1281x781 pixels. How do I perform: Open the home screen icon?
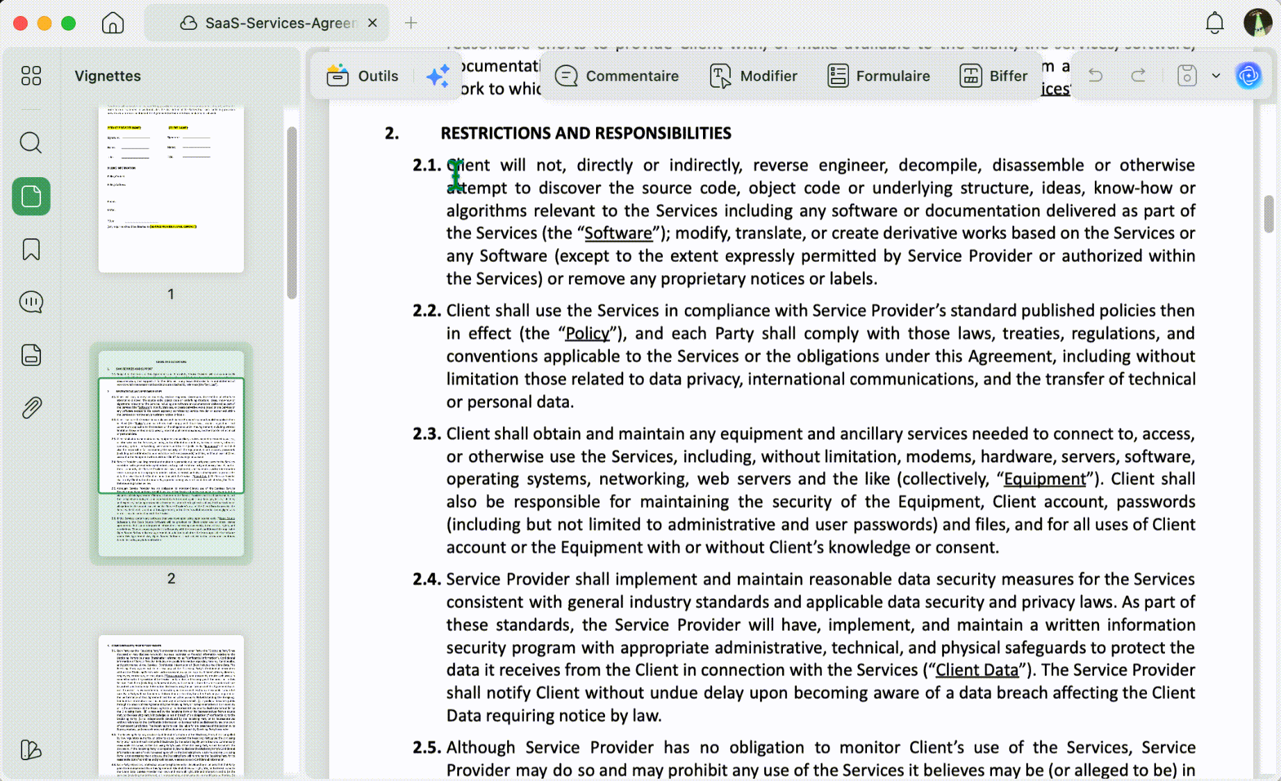tap(113, 23)
